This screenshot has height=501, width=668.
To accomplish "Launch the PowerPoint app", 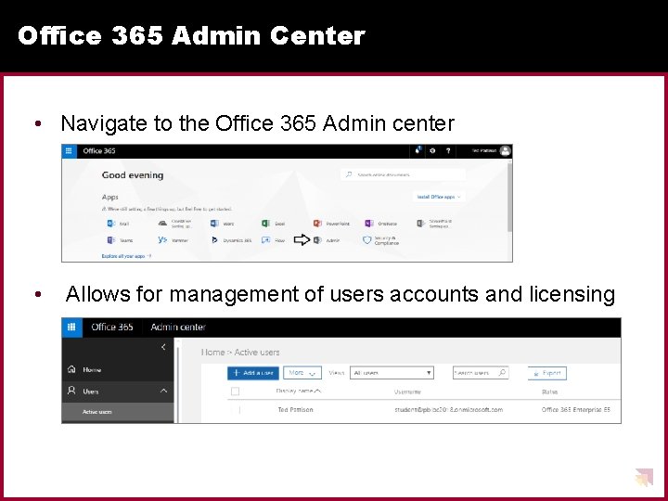I will click(x=331, y=224).
